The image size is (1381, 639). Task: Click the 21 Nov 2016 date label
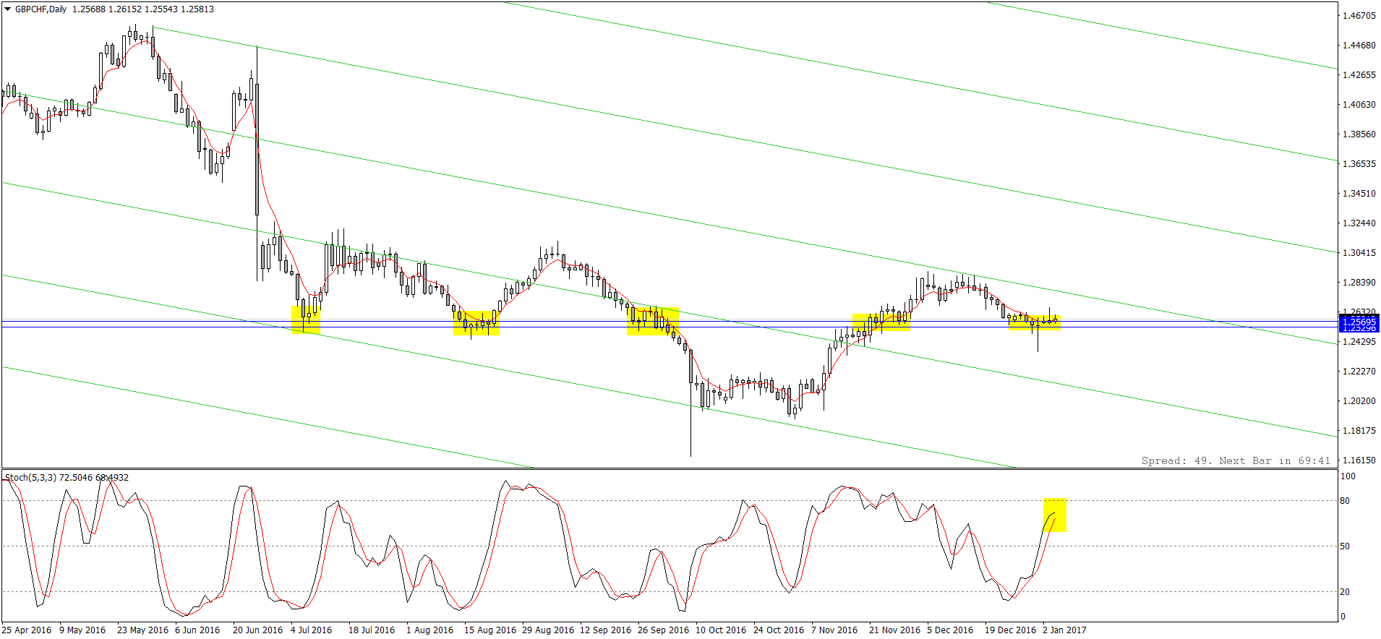[x=894, y=630]
